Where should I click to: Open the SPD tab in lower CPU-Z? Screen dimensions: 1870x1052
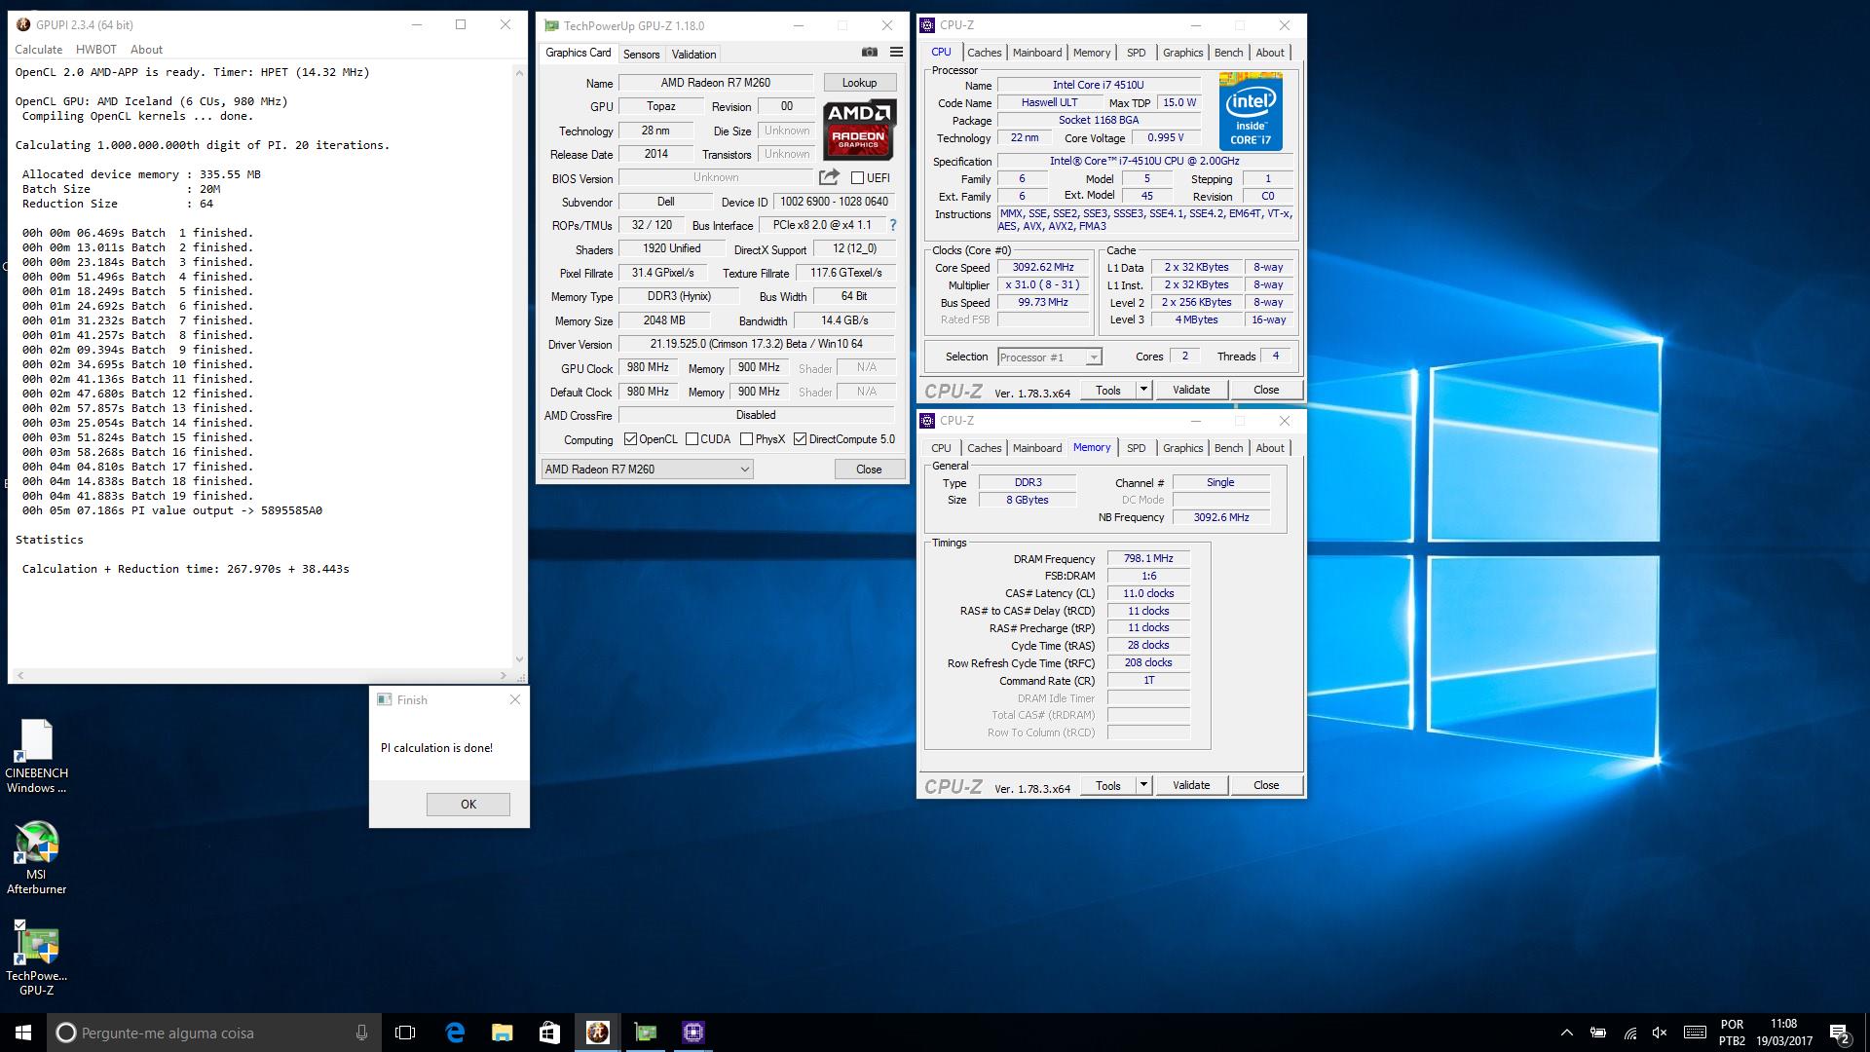(x=1136, y=448)
